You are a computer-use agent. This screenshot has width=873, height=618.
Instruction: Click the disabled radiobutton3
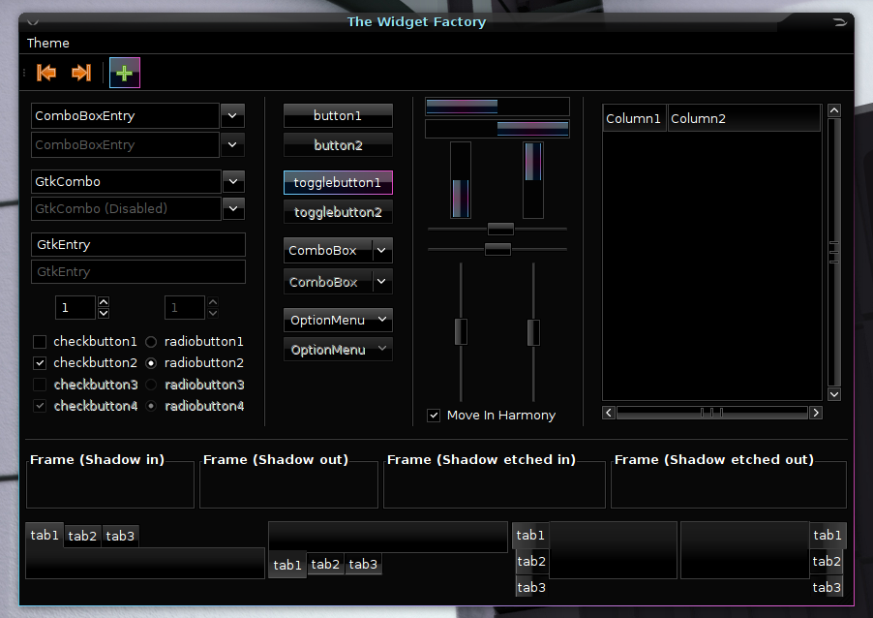tap(151, 385)
